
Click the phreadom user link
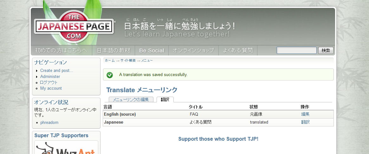click(49, 123)
